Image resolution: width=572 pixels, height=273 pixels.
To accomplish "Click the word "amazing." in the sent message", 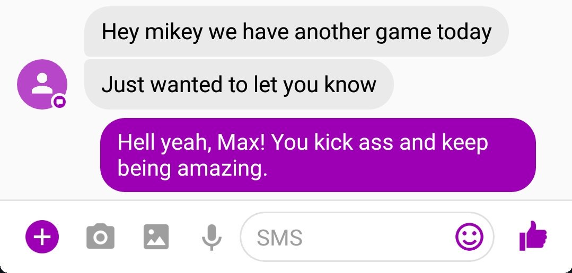I will click(x=223, y=169).
